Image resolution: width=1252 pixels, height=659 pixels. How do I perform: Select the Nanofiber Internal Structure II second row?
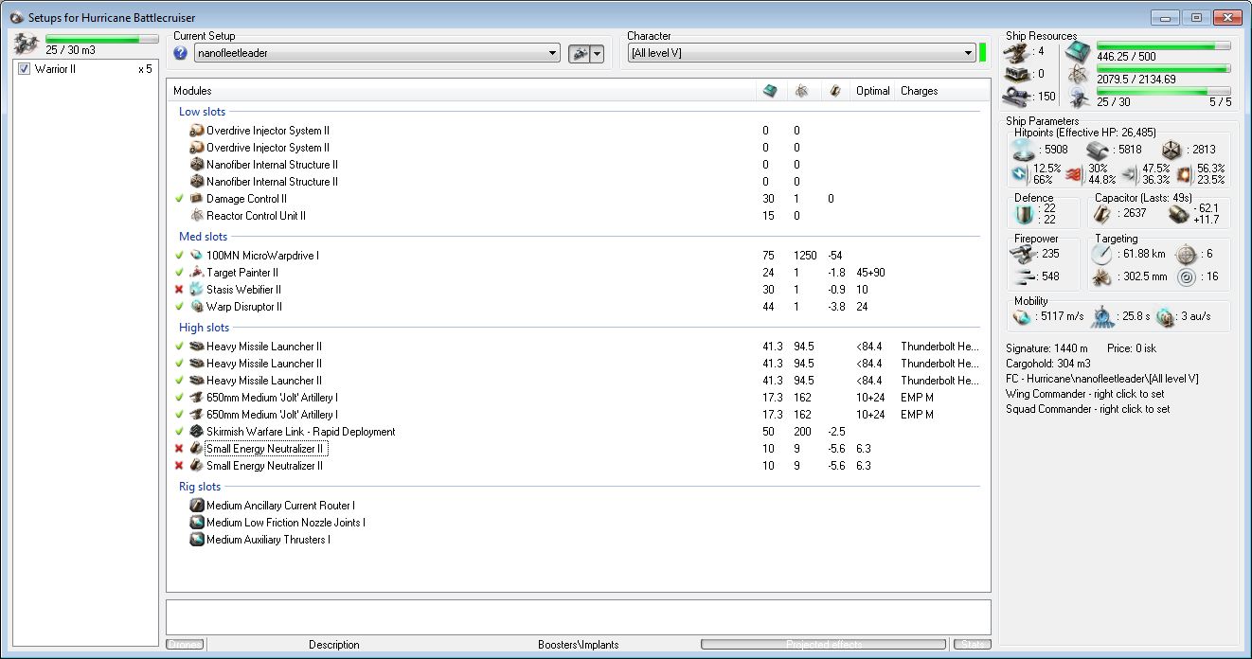tap(579, 182)
